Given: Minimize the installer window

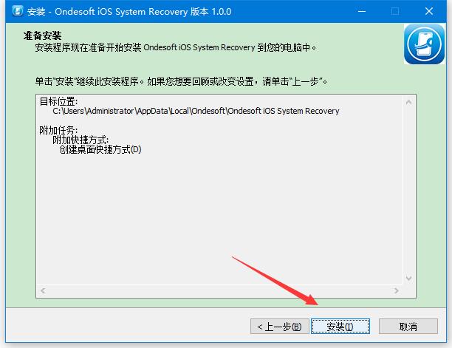Looking at the screenshot, I should point(362,11).
